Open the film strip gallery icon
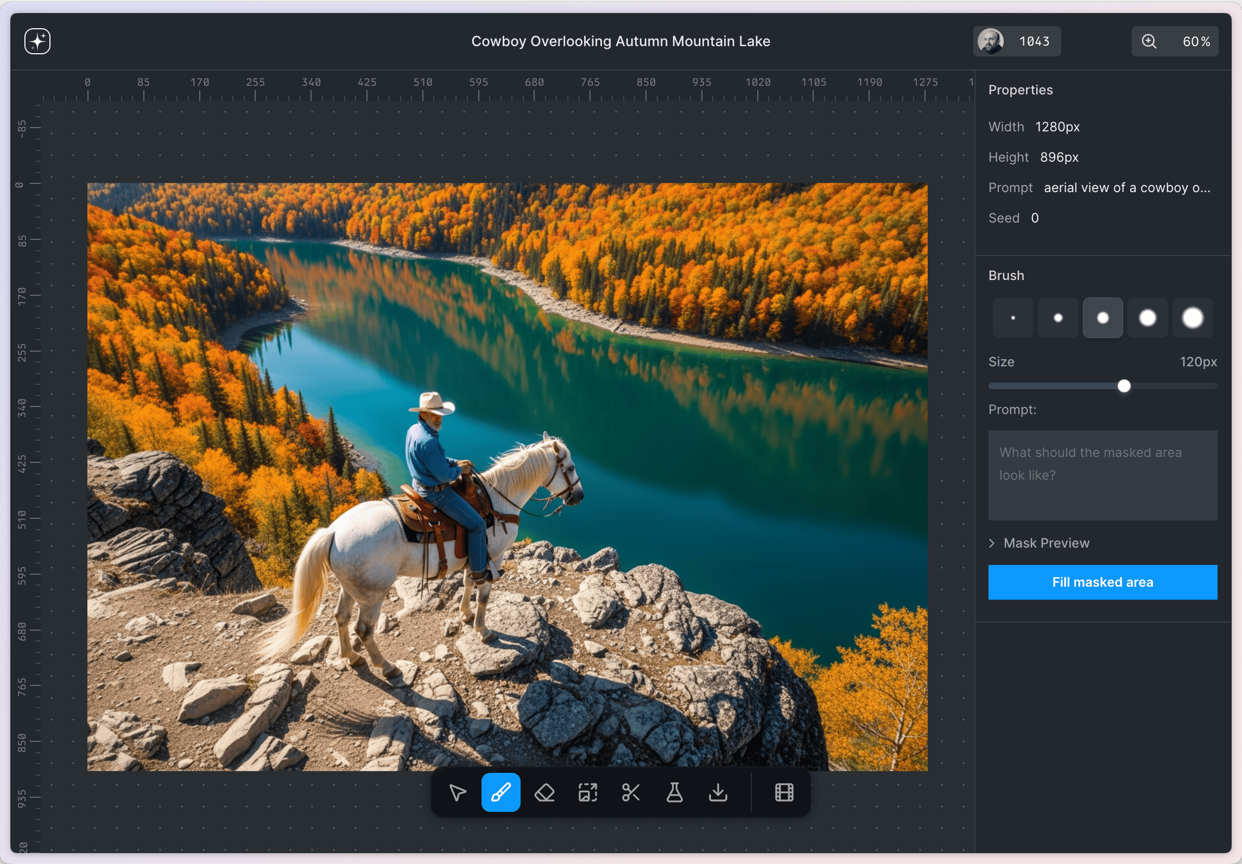Screen dimensions: 1242x864 pos(784,792)
